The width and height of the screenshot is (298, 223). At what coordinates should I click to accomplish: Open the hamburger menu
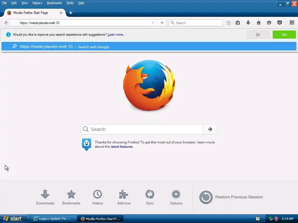[x=292, y=23]
